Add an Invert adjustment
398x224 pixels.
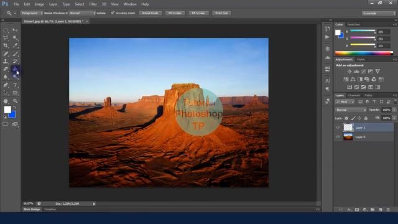click(x=349, y=87)
